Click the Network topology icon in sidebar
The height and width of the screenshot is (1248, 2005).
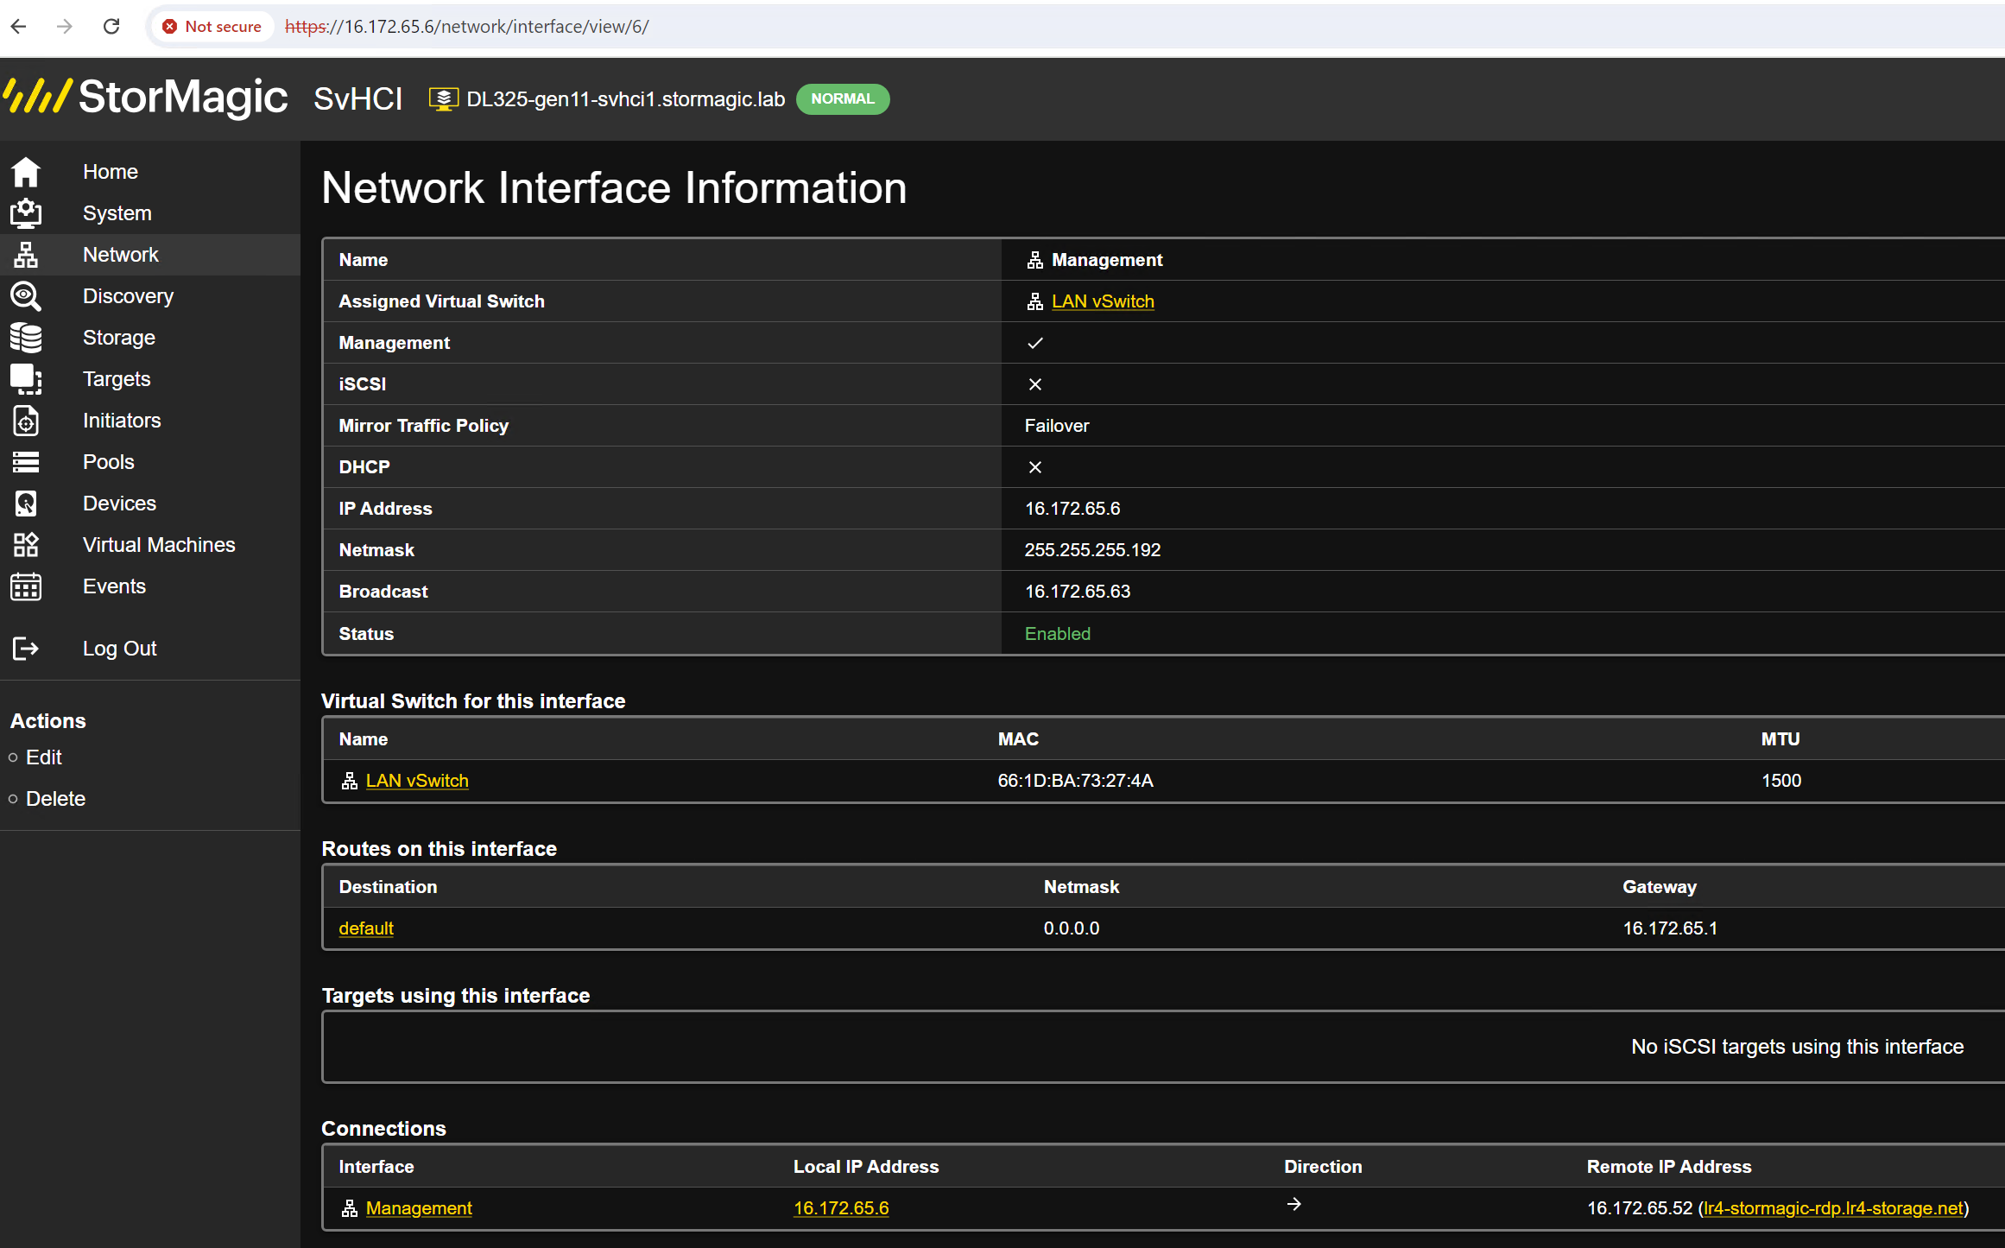(26, 255)
